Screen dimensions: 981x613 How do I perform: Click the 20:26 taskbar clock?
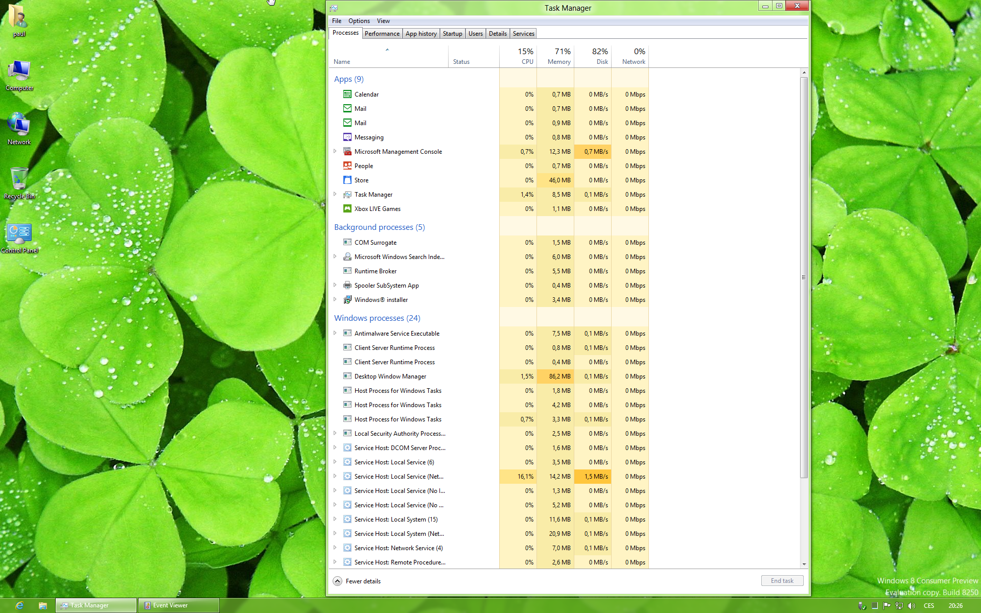pos(955,606)
